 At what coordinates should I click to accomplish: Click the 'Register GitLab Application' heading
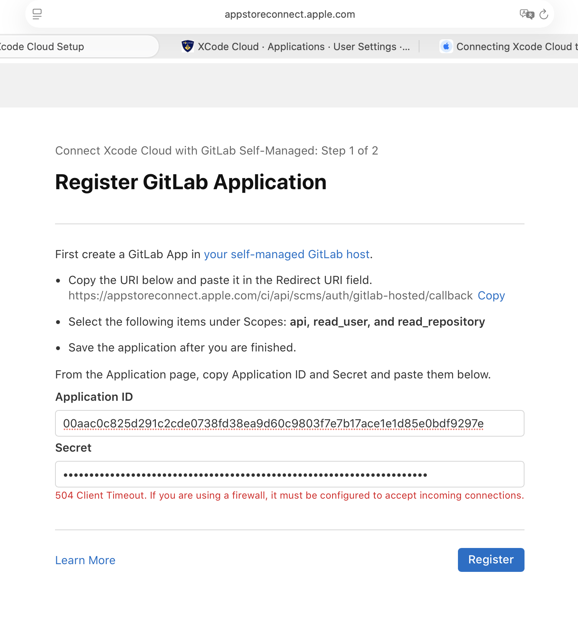(190, 182)
